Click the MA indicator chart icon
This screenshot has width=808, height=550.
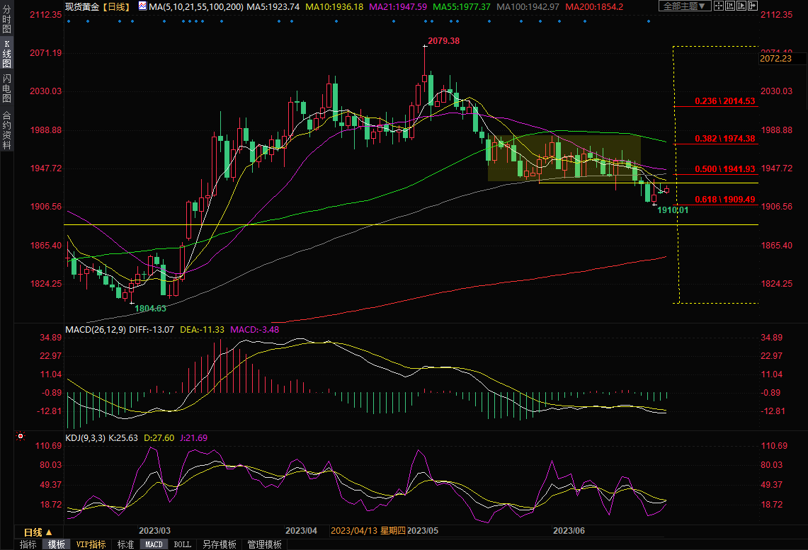tap(142, 6)
